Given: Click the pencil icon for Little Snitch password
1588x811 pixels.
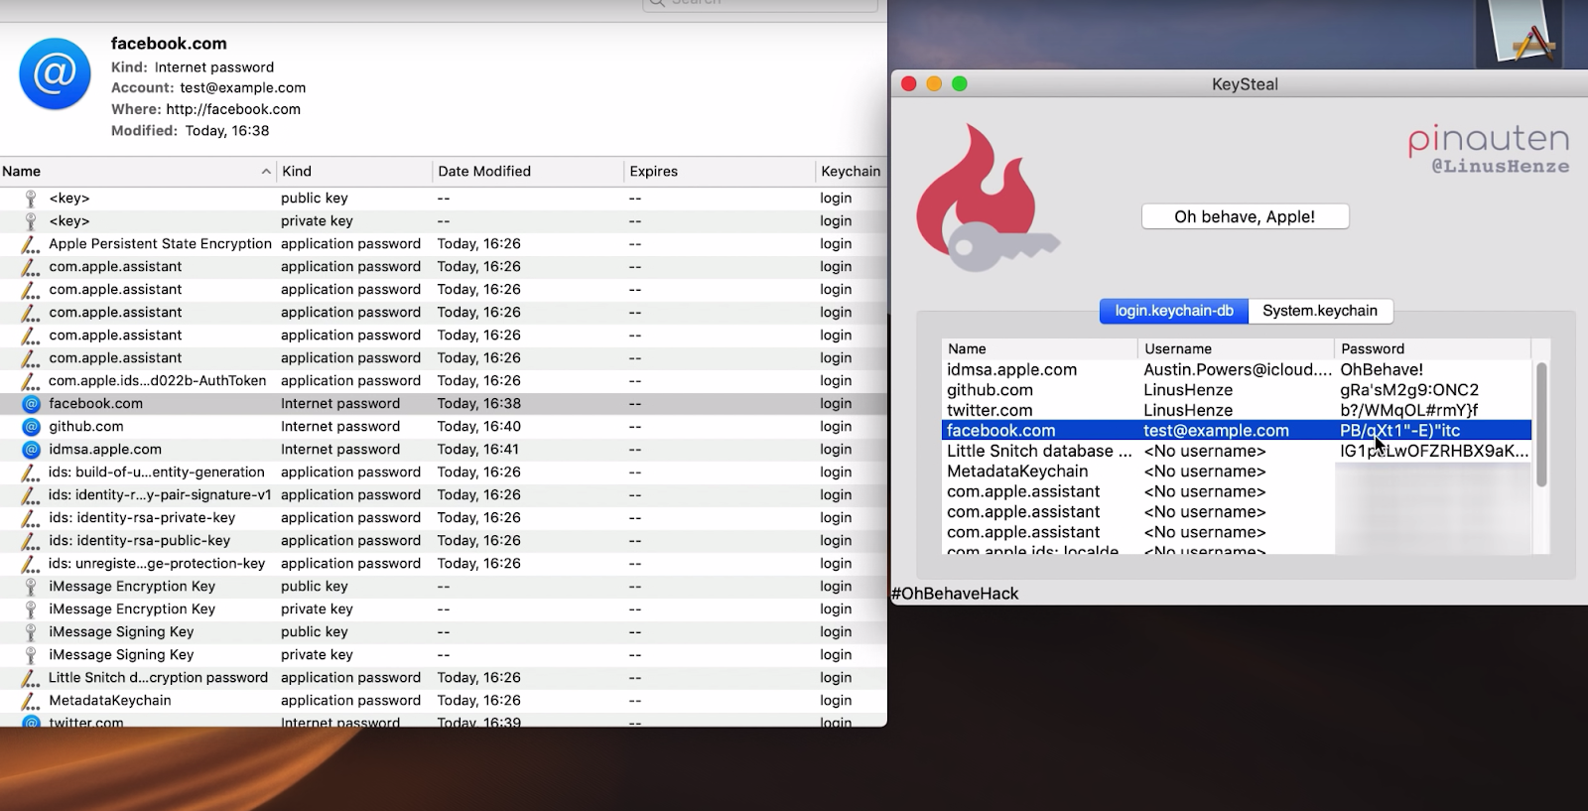Looking at the screenshot, I should (x=31, y=678).
